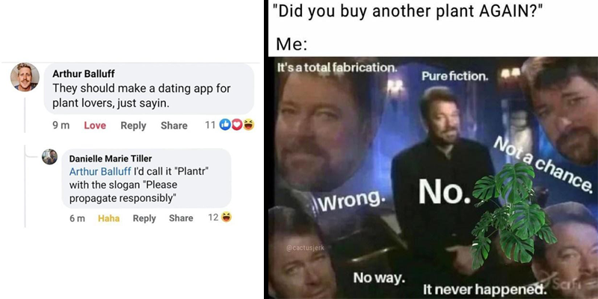Reply to Danielle Marie Tiller's comment
The image size is (598, 299).
tap(144, 218)
